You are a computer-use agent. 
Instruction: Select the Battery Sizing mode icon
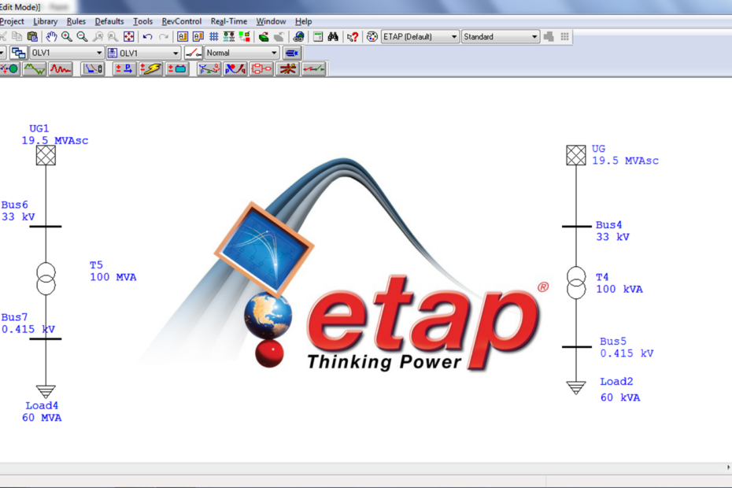coord(177,69)
